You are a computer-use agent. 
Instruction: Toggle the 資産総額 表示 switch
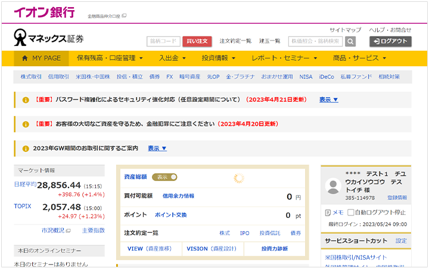point(164,177)
